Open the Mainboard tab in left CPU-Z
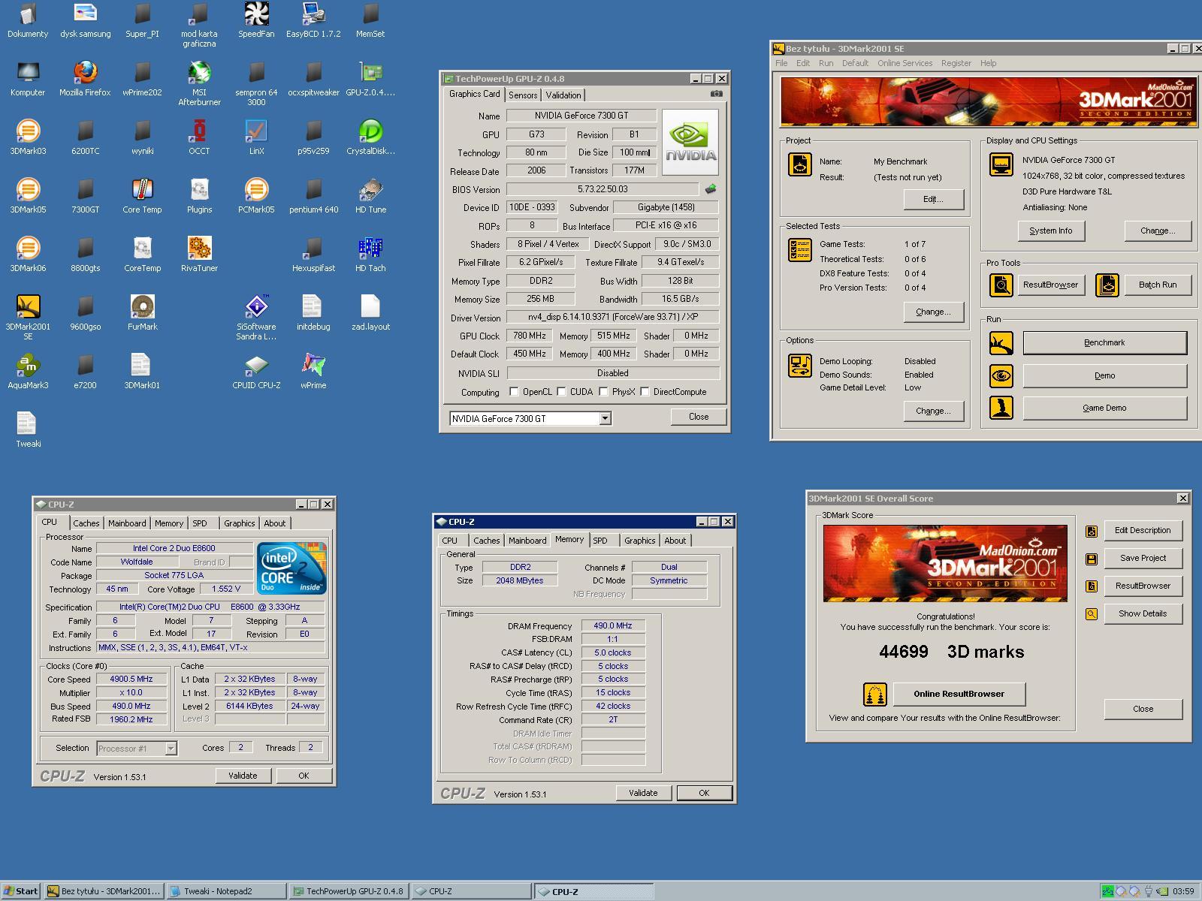Image resolution: width=1202 pixels, height=901 pixels. point(127,523)
